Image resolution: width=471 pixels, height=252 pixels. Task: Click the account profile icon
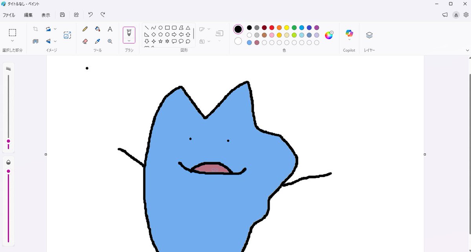[x=456, y=15]
